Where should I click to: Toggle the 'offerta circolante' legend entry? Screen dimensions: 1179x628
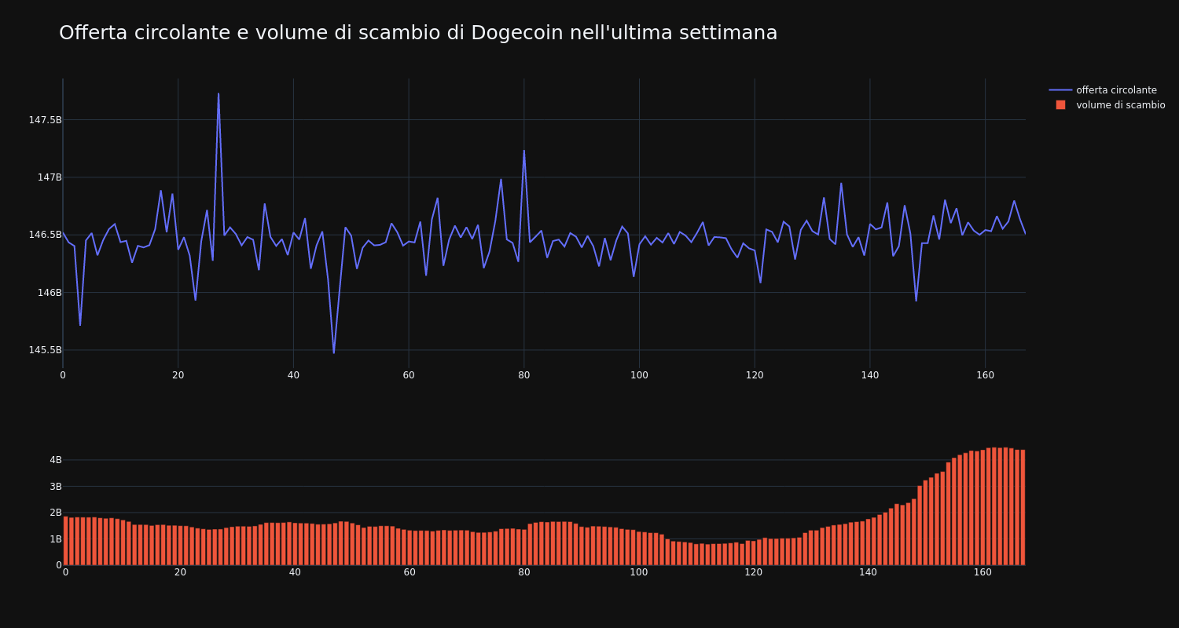click(x=1107, y=90)
